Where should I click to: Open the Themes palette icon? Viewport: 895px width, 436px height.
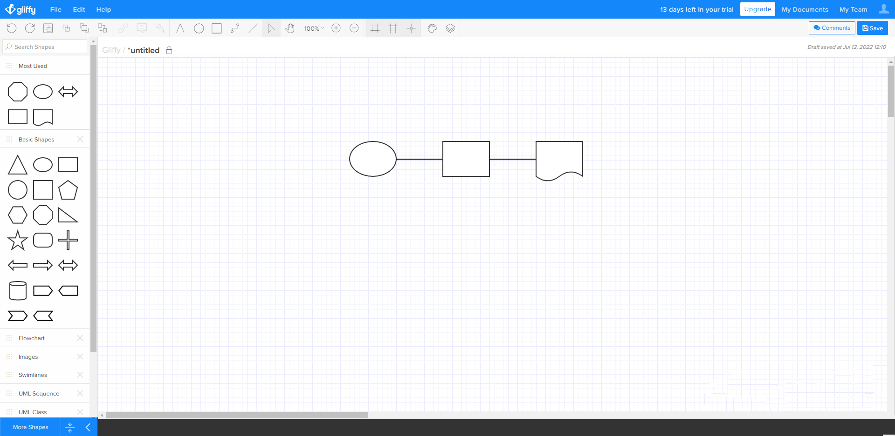click(x=432, y=28)
